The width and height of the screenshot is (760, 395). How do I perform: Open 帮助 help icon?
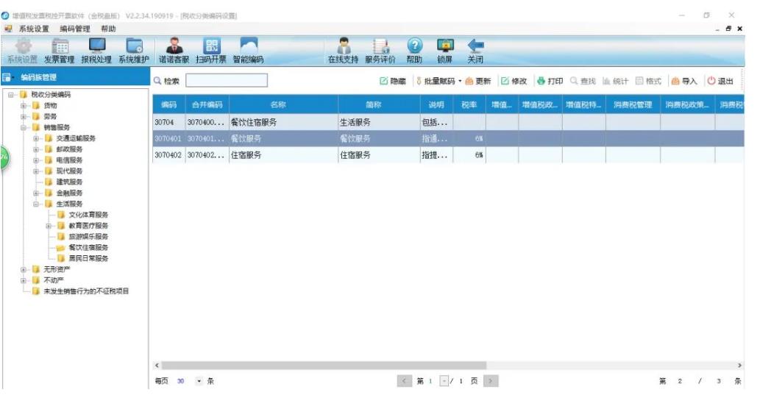414,51
